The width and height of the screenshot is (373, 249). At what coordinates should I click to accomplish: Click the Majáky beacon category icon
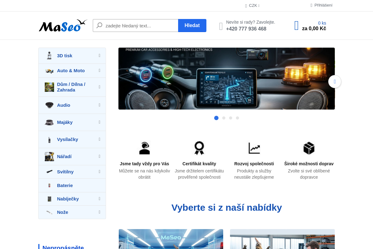click(49, 122)
